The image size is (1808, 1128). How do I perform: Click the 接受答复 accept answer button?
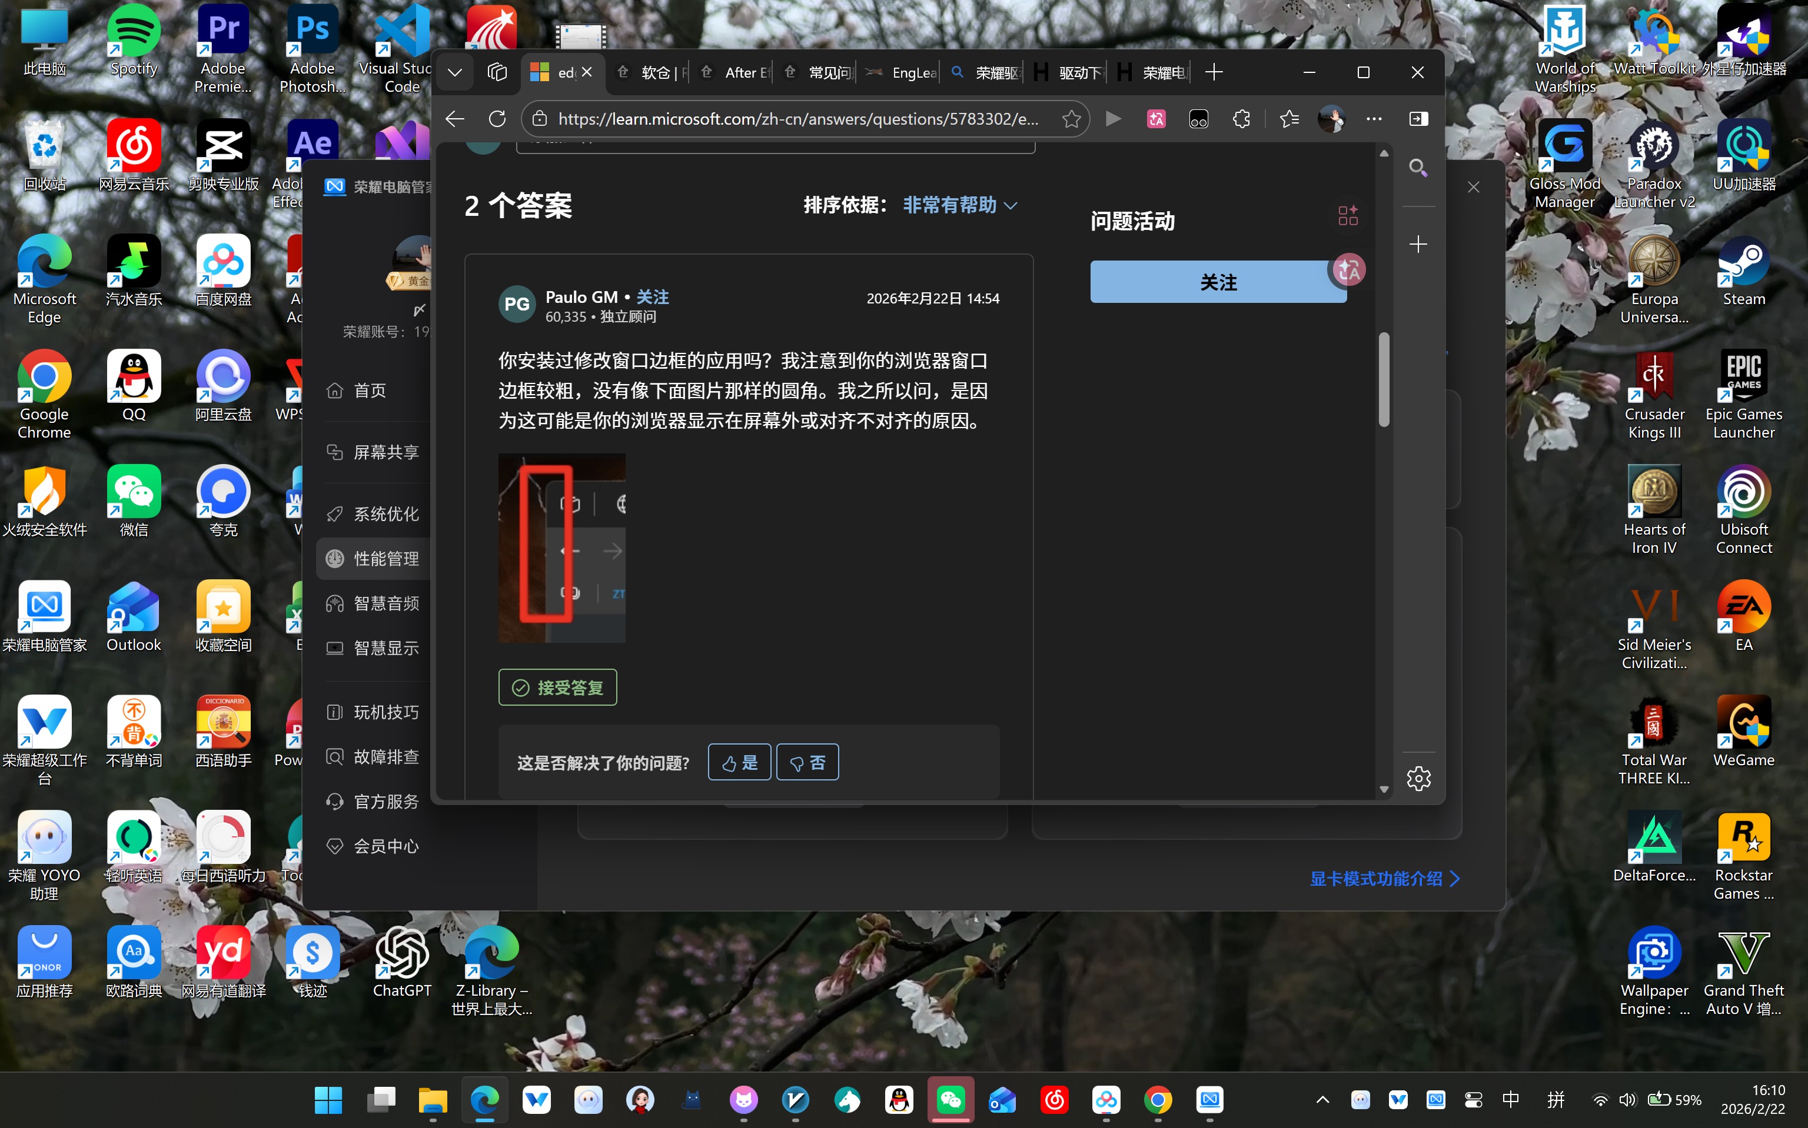[557, 687]
